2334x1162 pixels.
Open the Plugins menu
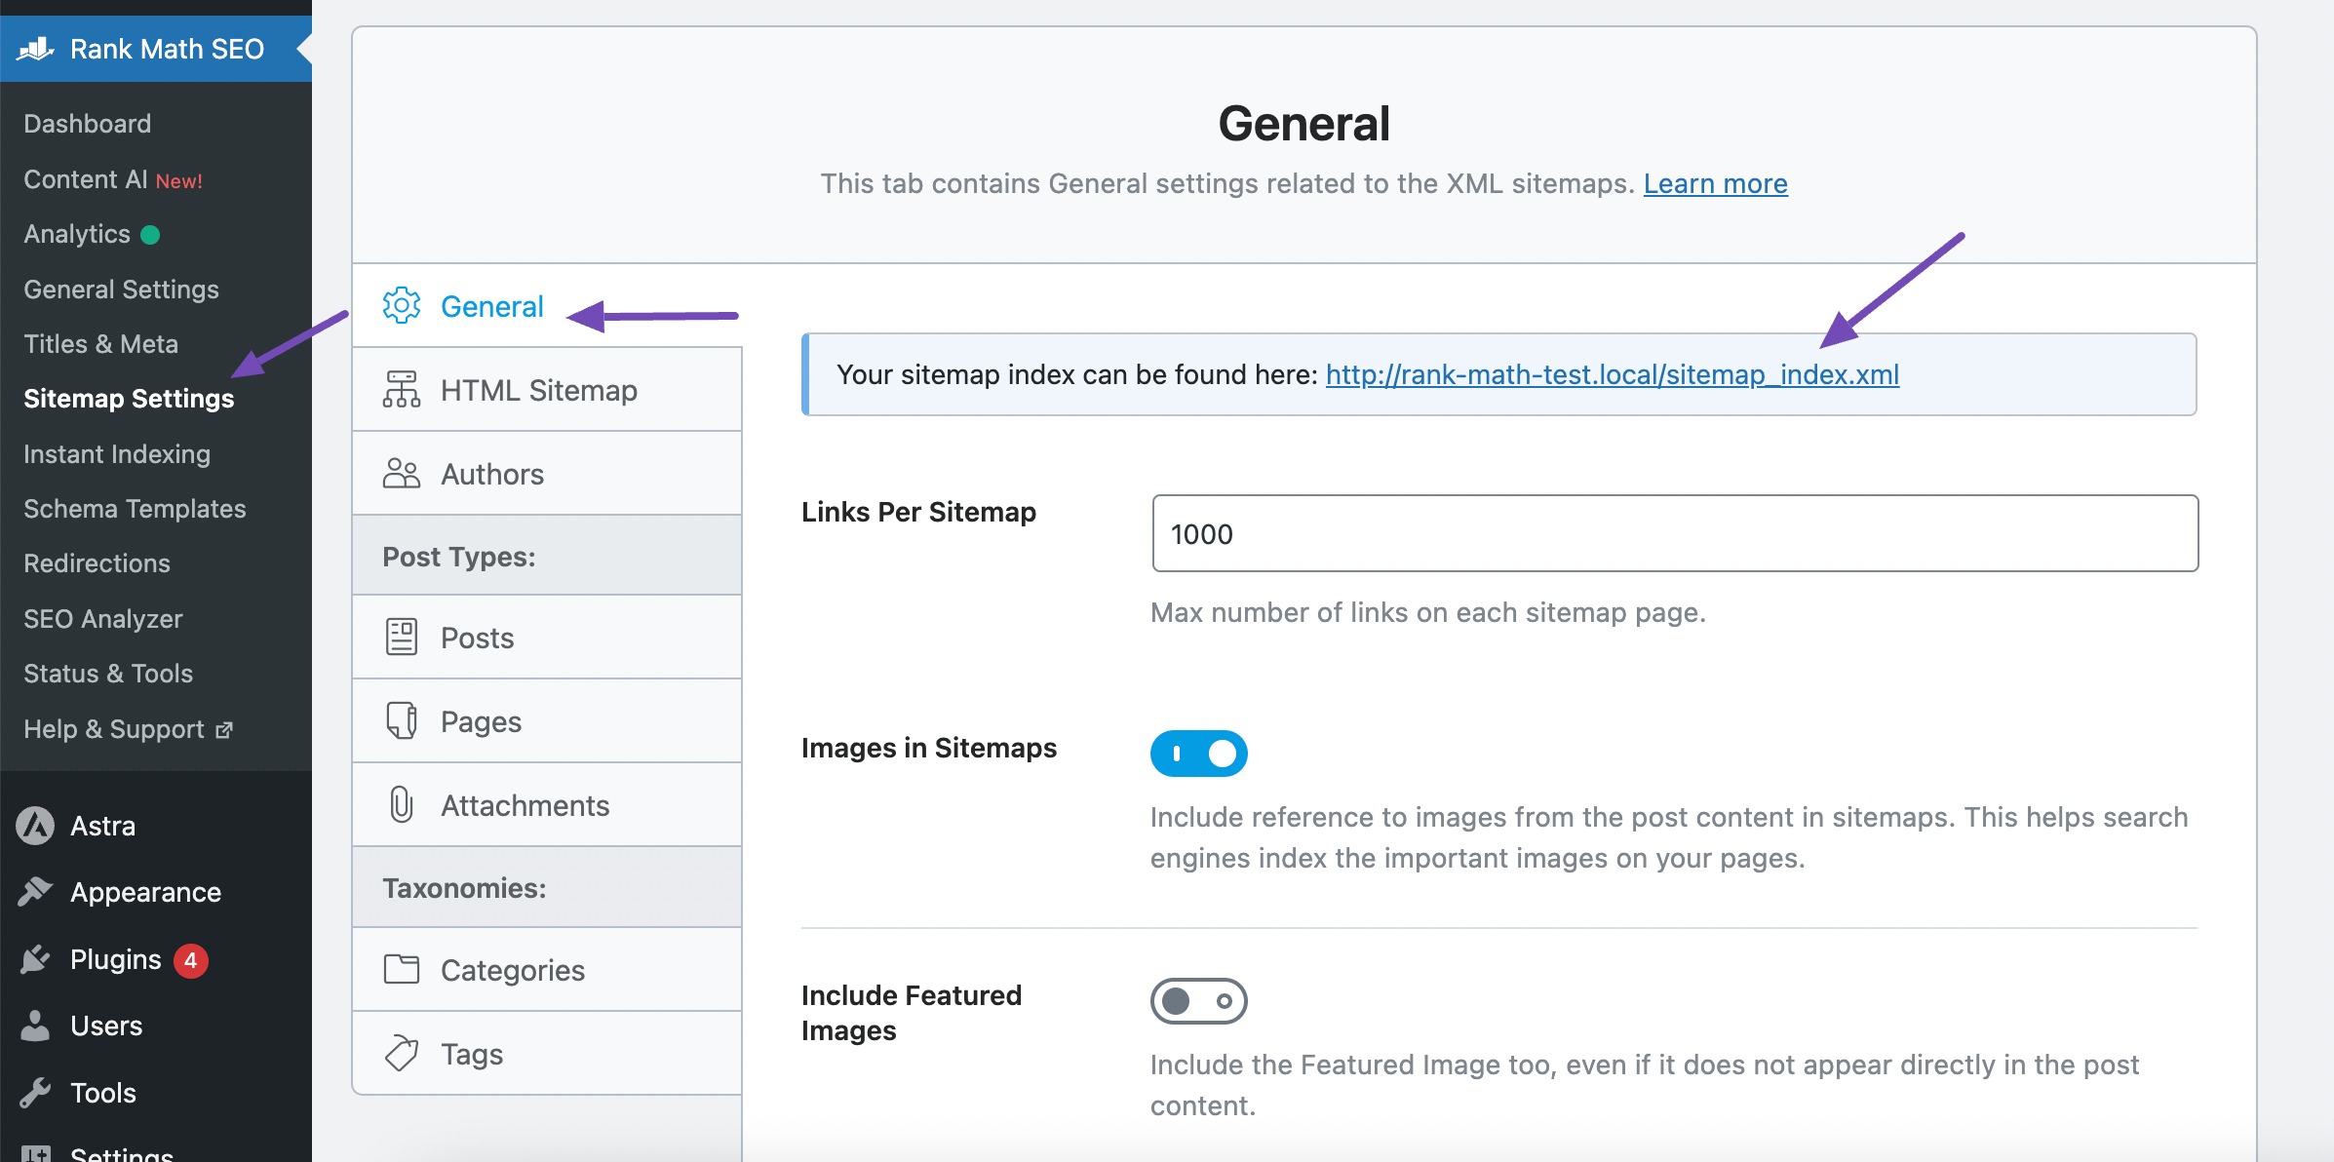click(156, 959)
